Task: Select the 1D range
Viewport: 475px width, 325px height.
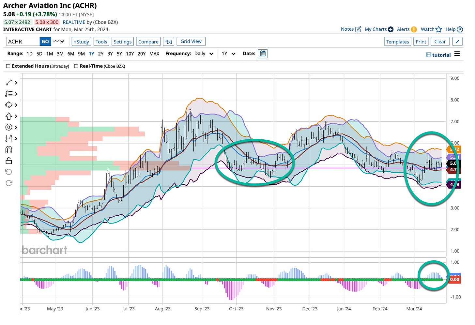Action: 30,54
